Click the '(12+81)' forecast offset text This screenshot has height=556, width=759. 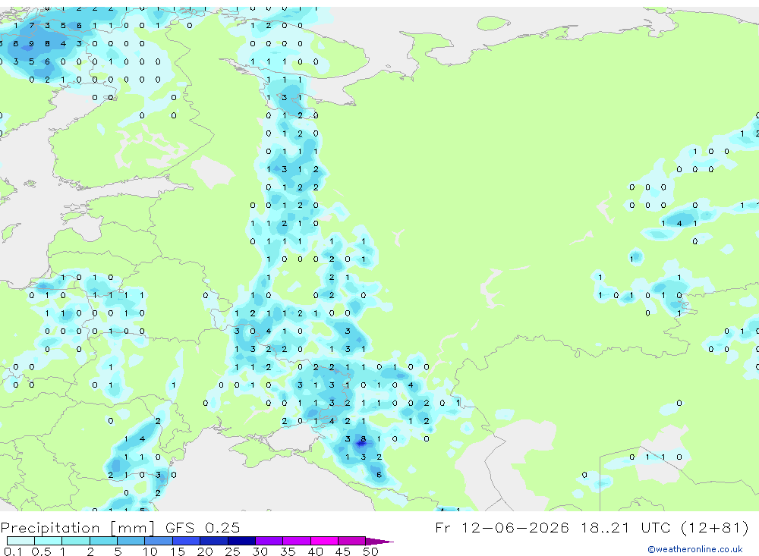coord(714,527)
